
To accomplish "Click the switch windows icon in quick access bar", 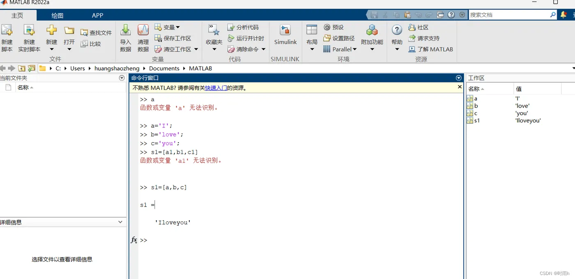I will (x=440, y=15).
